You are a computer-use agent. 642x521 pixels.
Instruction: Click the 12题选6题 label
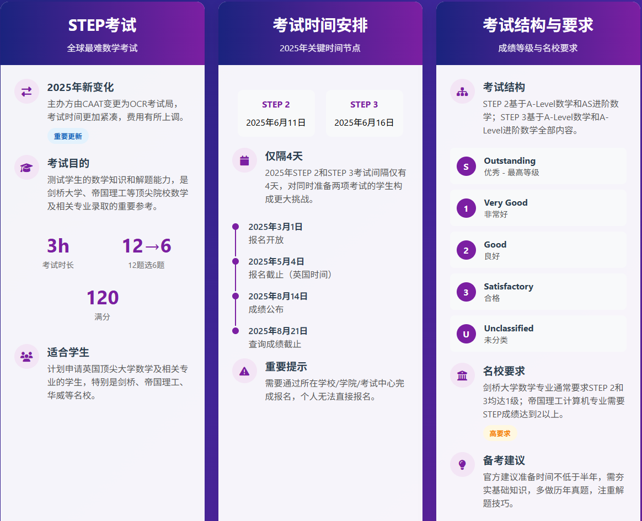[147, 265]
